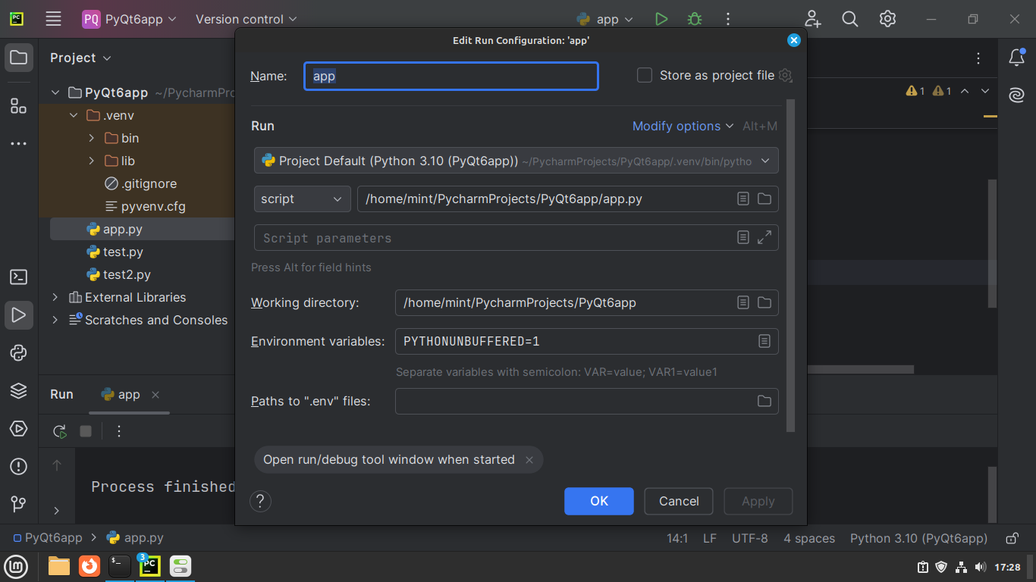Viewport: 1036px width, 582px height.
Task: Browse for .env files folder icon
Action: [x=764, y=401]
